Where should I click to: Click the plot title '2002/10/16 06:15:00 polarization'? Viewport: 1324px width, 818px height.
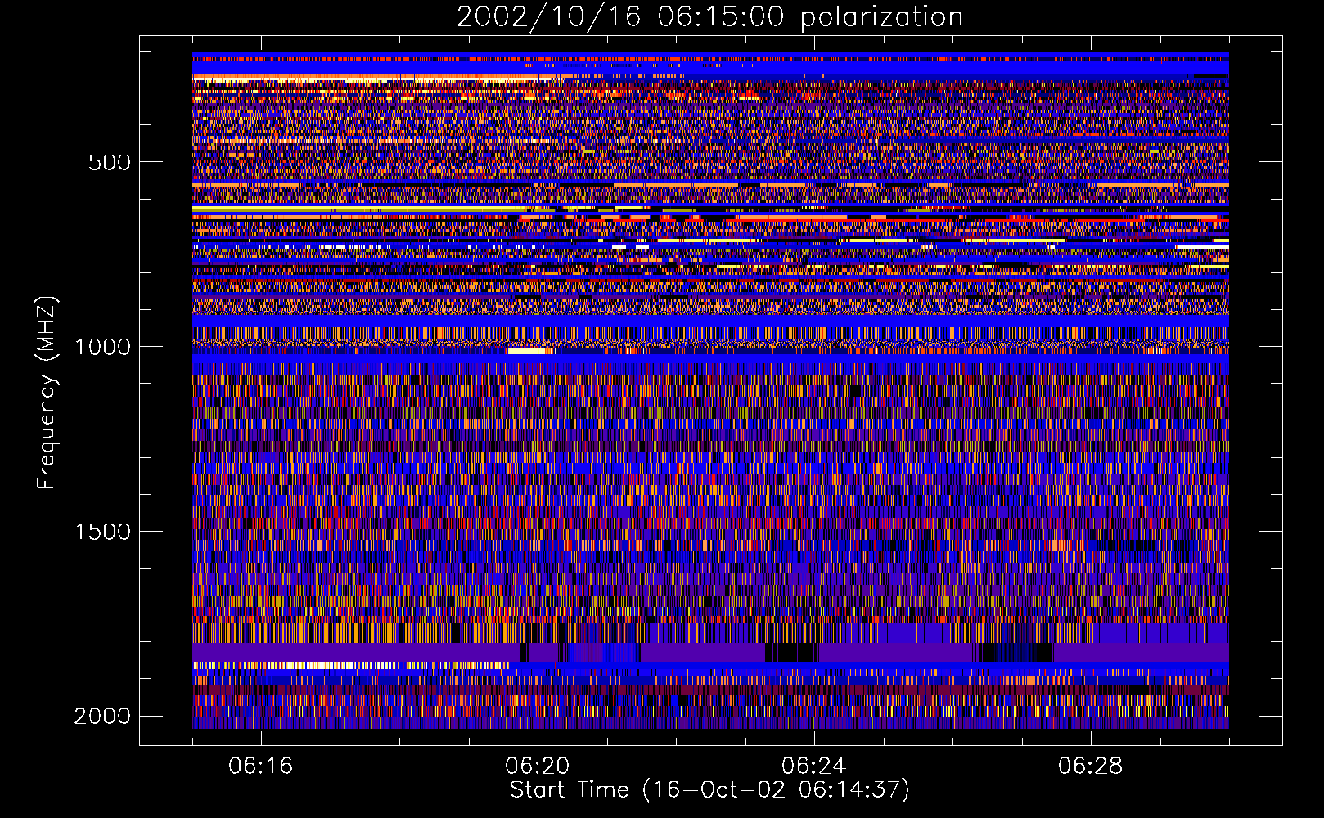coord(709,17)
